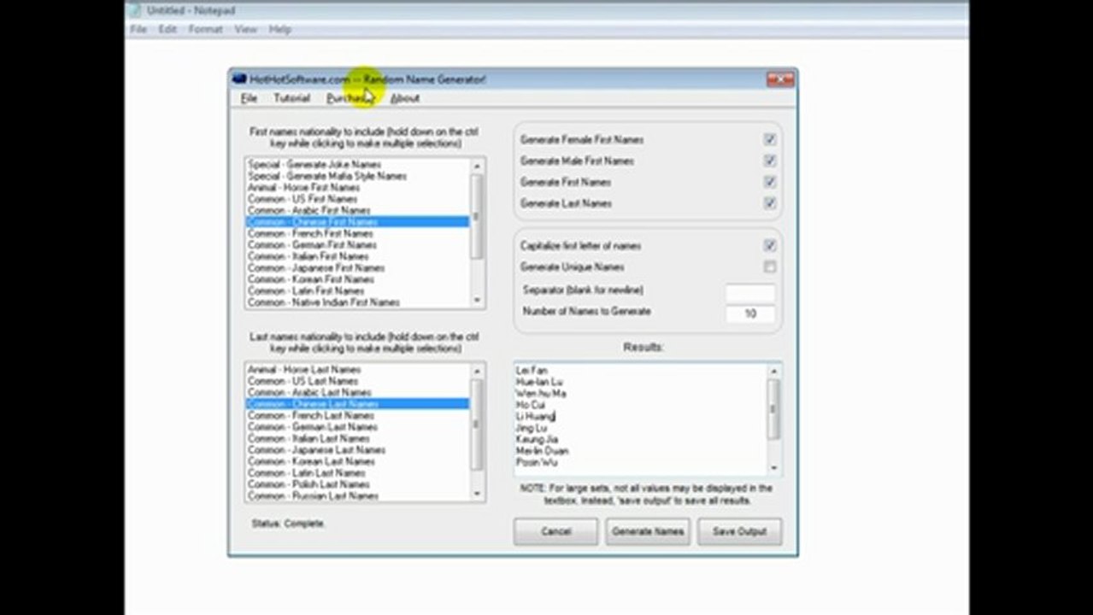
Task: Toggle Generate Last Names checkbox
Action: coord(770,203)
